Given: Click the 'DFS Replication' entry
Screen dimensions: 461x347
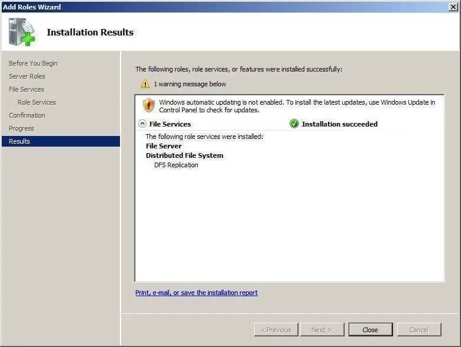Looking at the screenshot, I should (x=176, y=166).
